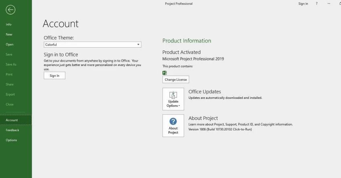Go to Open in the sidebar
The image size is (341, 178).
(x=16, y=44)
